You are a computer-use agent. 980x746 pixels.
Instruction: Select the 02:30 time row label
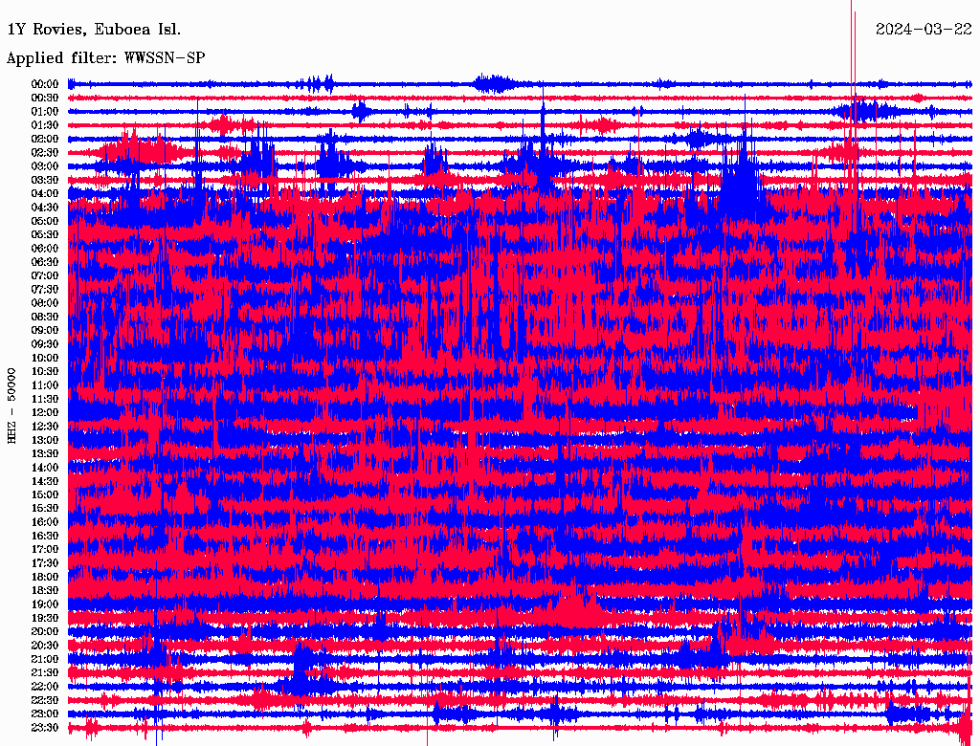coord(45,152)
